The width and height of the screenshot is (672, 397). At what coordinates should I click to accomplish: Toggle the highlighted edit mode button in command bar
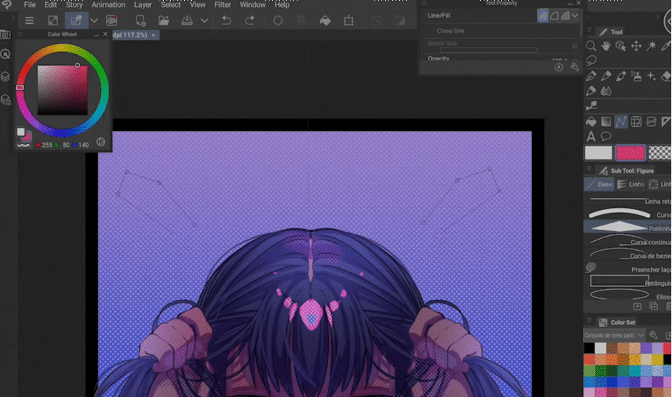(76, 20)
